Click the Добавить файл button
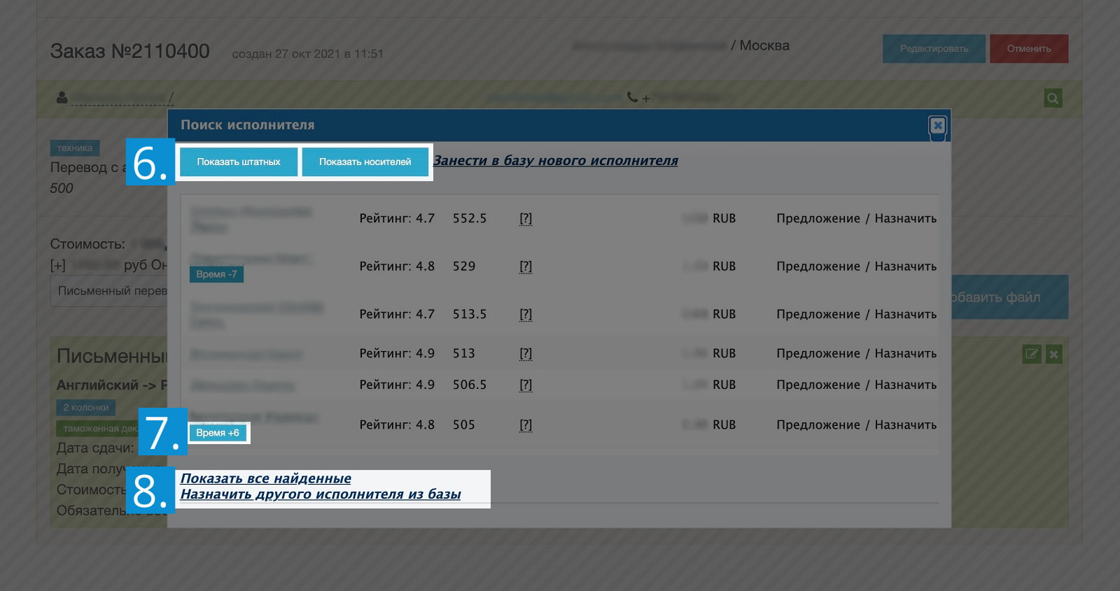1120x591 pixels. [1009, 297]
